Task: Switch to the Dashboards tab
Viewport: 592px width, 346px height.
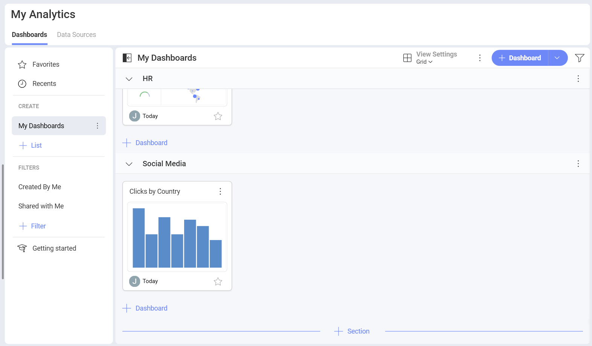Action: [29, 35]
